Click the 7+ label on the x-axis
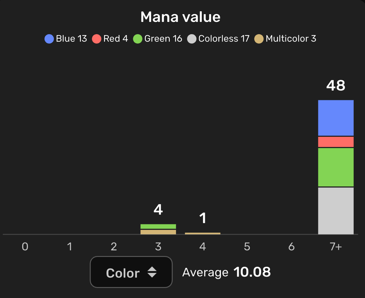Viewport: 365px width, 298px height. (336, 247)
